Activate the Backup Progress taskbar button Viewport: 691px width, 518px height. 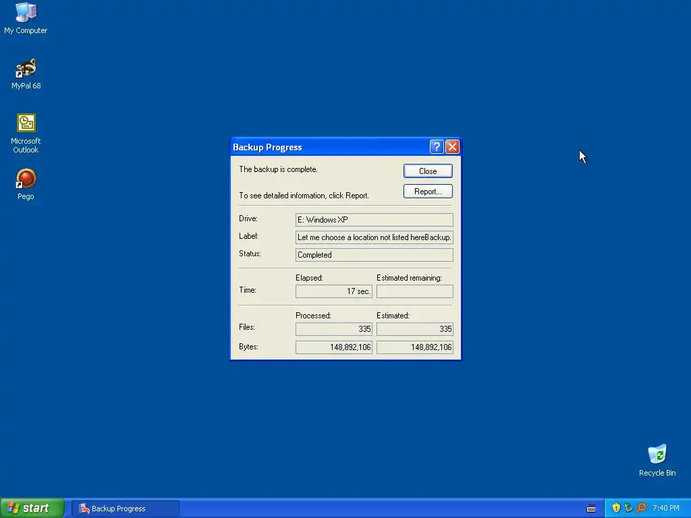pyautogui.click(x=125, y=509)
